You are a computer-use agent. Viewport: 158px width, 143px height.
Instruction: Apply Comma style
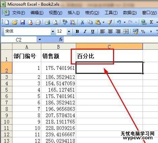click(x=151, y=32)
